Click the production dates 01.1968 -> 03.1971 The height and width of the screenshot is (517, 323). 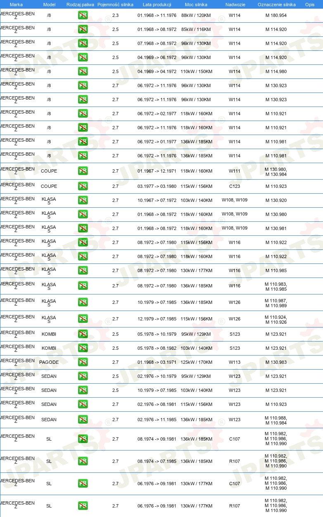[157, 363]
